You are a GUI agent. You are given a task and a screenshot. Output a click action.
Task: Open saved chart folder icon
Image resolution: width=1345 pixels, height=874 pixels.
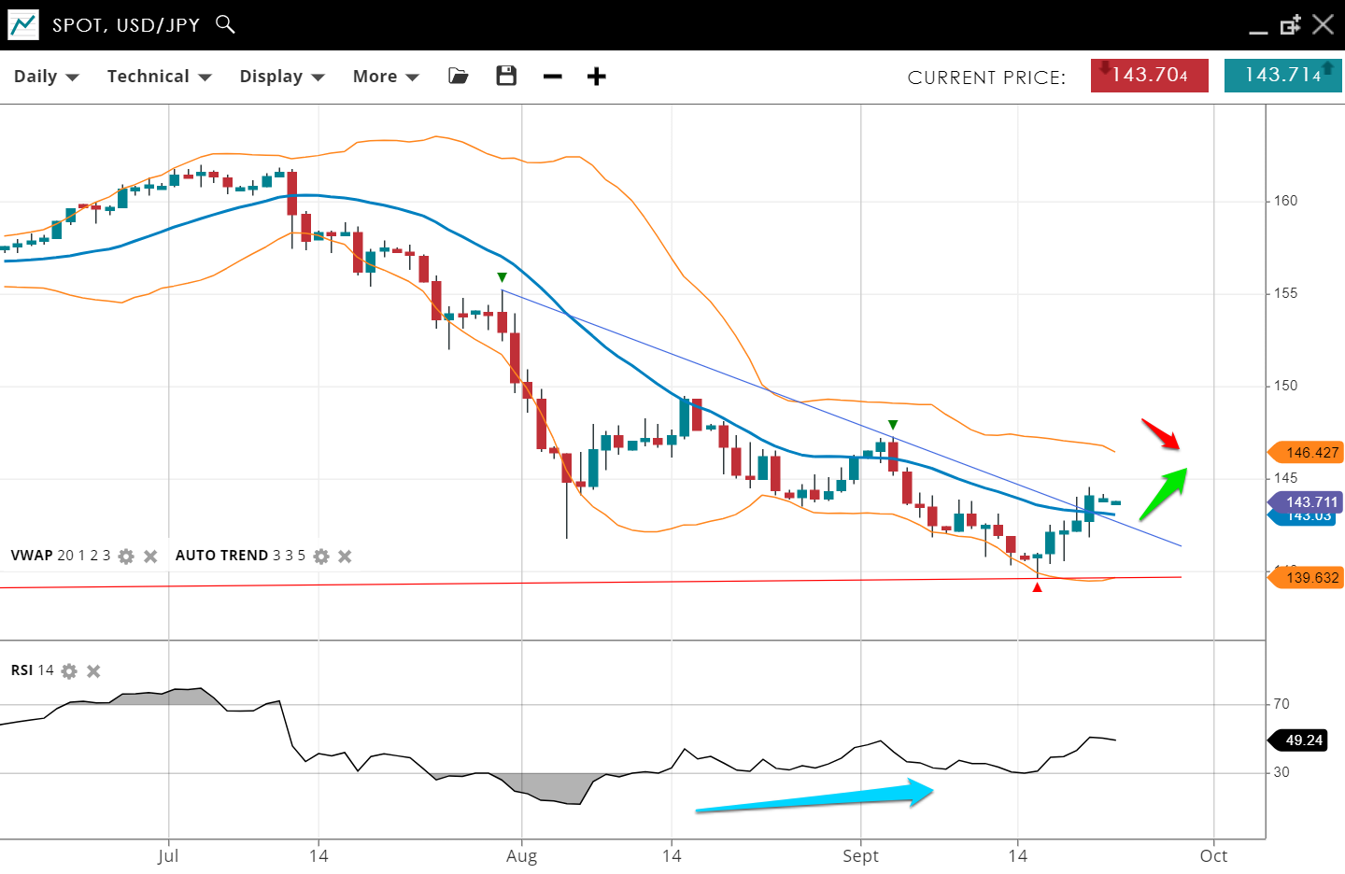[x=458, y=77]
